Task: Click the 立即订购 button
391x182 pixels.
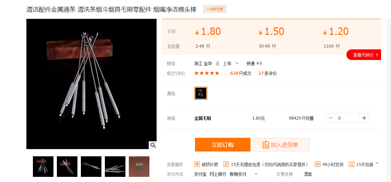Action: coord(223,145)
